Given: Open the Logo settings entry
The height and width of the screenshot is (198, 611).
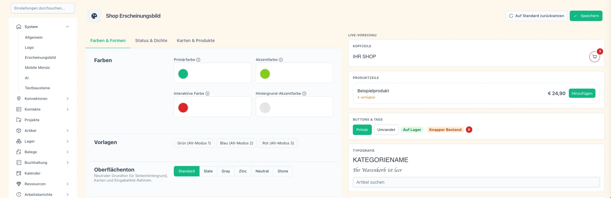Looking at the screenshot, I should click(29, 48).
